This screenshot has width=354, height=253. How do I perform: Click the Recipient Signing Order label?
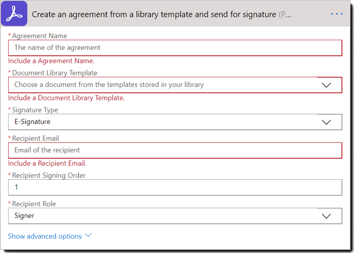coord(49,175)
